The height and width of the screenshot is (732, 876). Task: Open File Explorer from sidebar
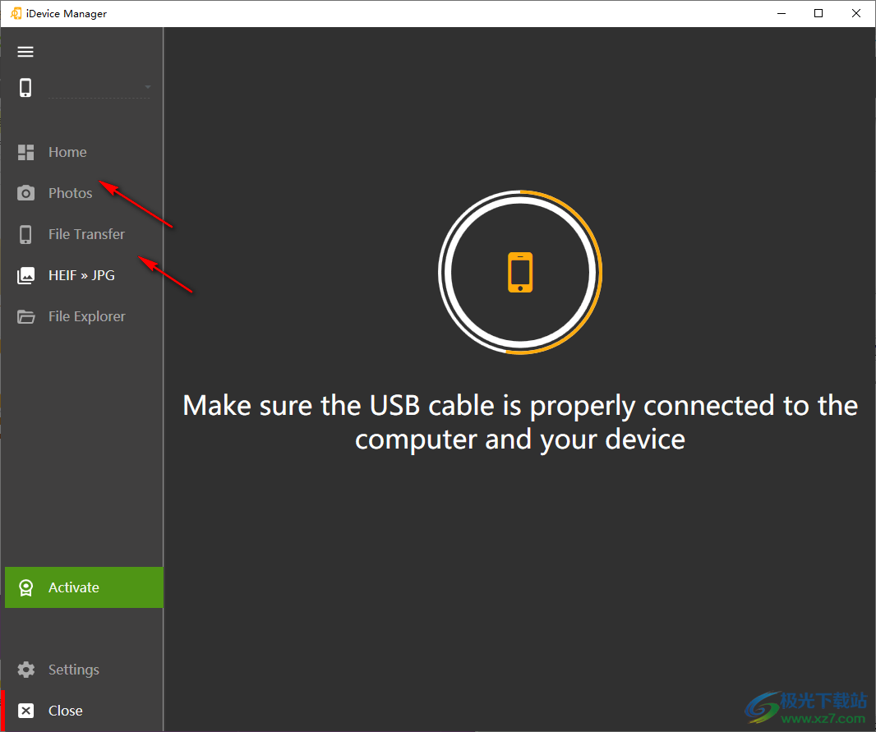pyautogui.click(x=86, y=316)
